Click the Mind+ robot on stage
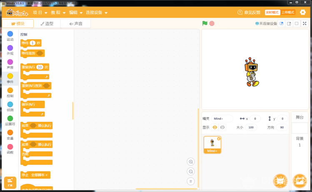 coord(252,72)
